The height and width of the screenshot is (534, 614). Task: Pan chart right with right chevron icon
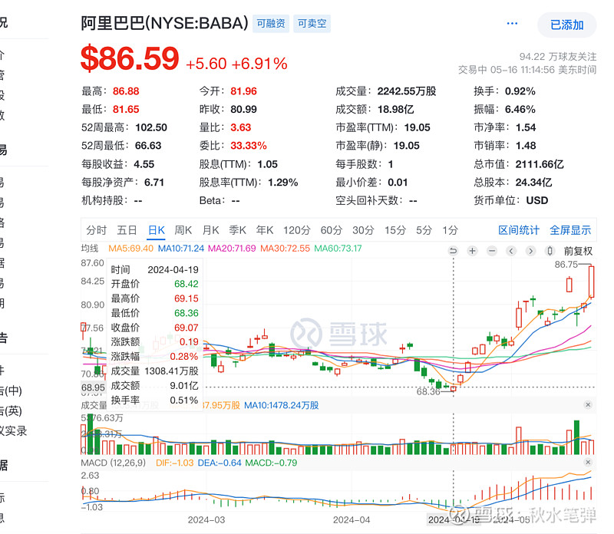tap(530, 251)
